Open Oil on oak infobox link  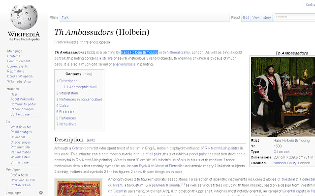click(282, 152)
